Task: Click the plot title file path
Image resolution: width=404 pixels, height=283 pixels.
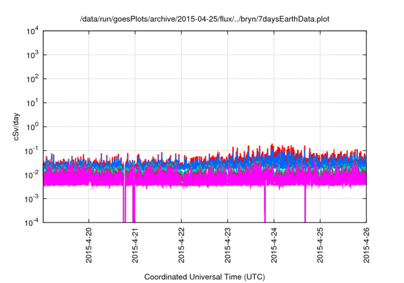Action: pyautogui.click(x=205, y=19)
